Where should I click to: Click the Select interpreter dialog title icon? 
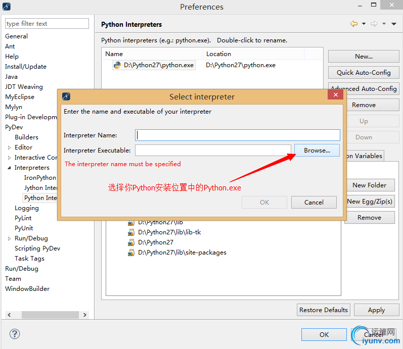point(66,96)
